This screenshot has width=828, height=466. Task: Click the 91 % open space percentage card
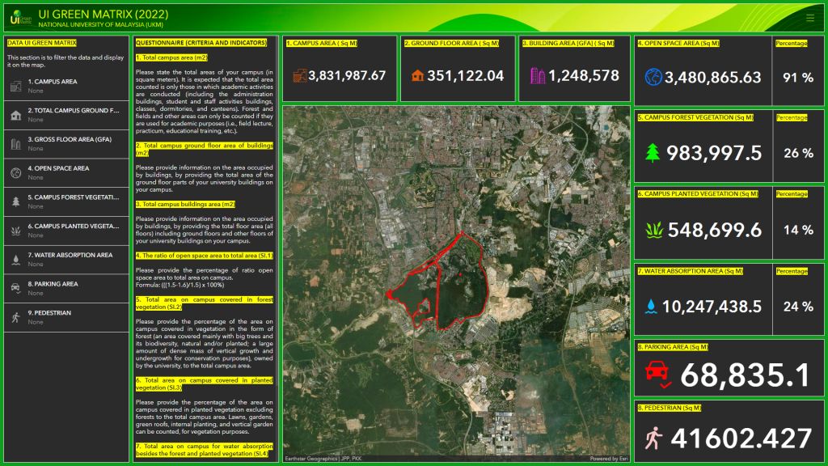coord(798,78)
